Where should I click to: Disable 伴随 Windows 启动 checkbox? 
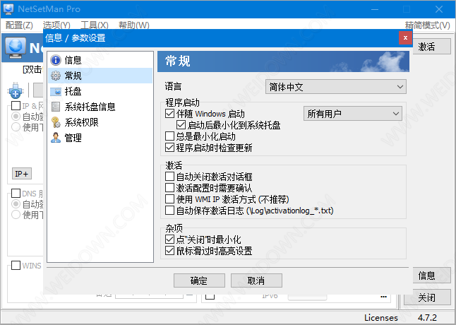click(169, 114)
